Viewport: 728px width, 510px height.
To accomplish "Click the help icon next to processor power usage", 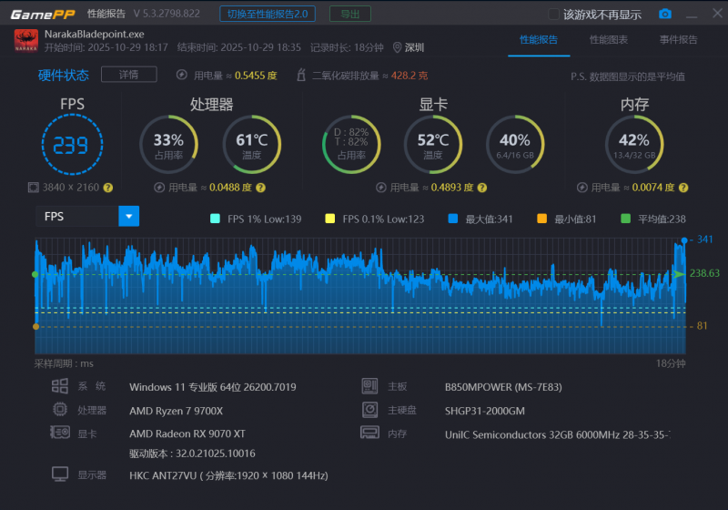I will point(260,188).
